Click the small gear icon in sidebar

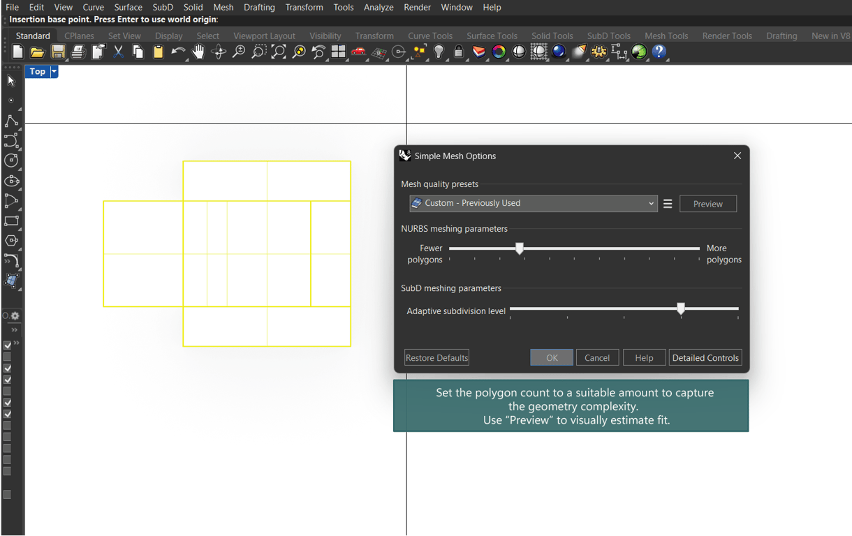pyautogui.click(x=15, y=316)
